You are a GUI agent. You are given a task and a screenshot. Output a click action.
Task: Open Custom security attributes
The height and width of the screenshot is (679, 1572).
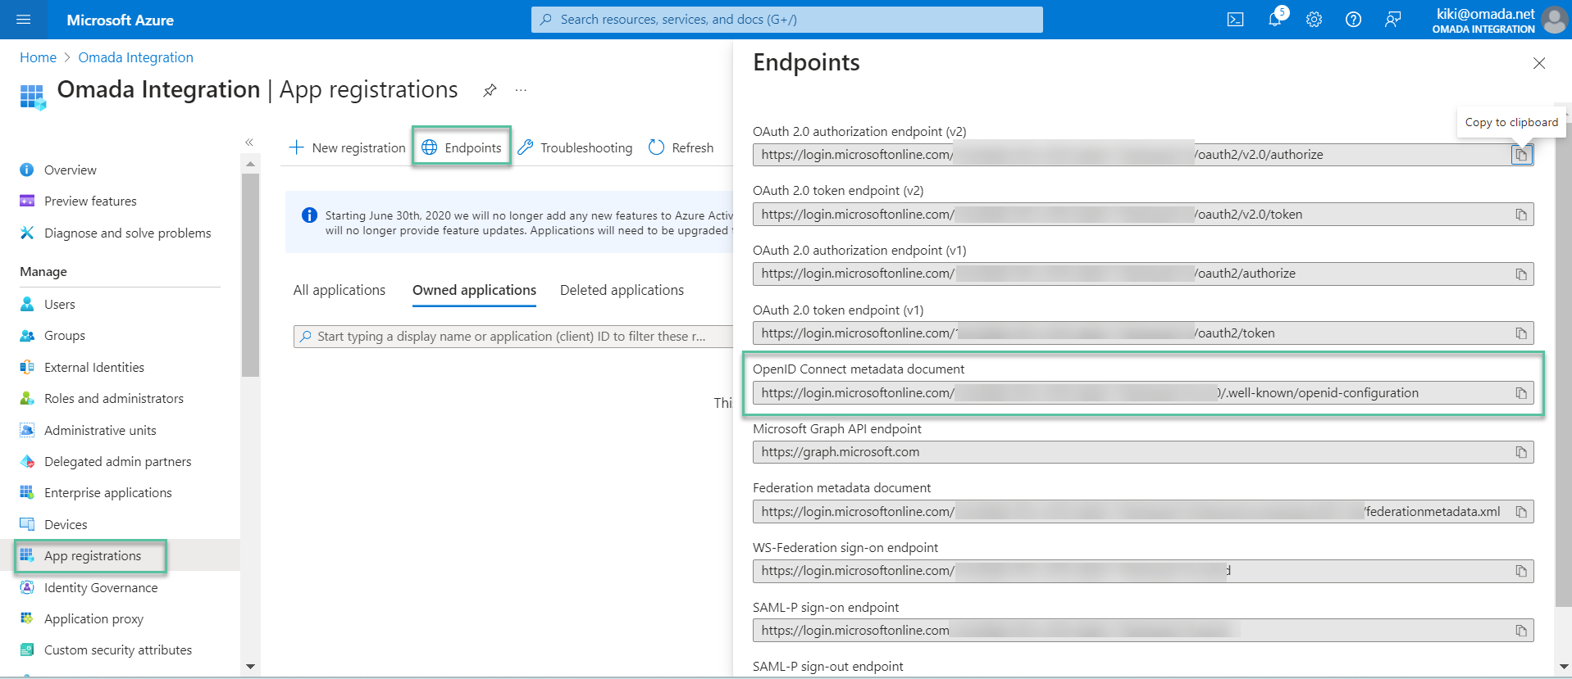click(x=118, y=650)
